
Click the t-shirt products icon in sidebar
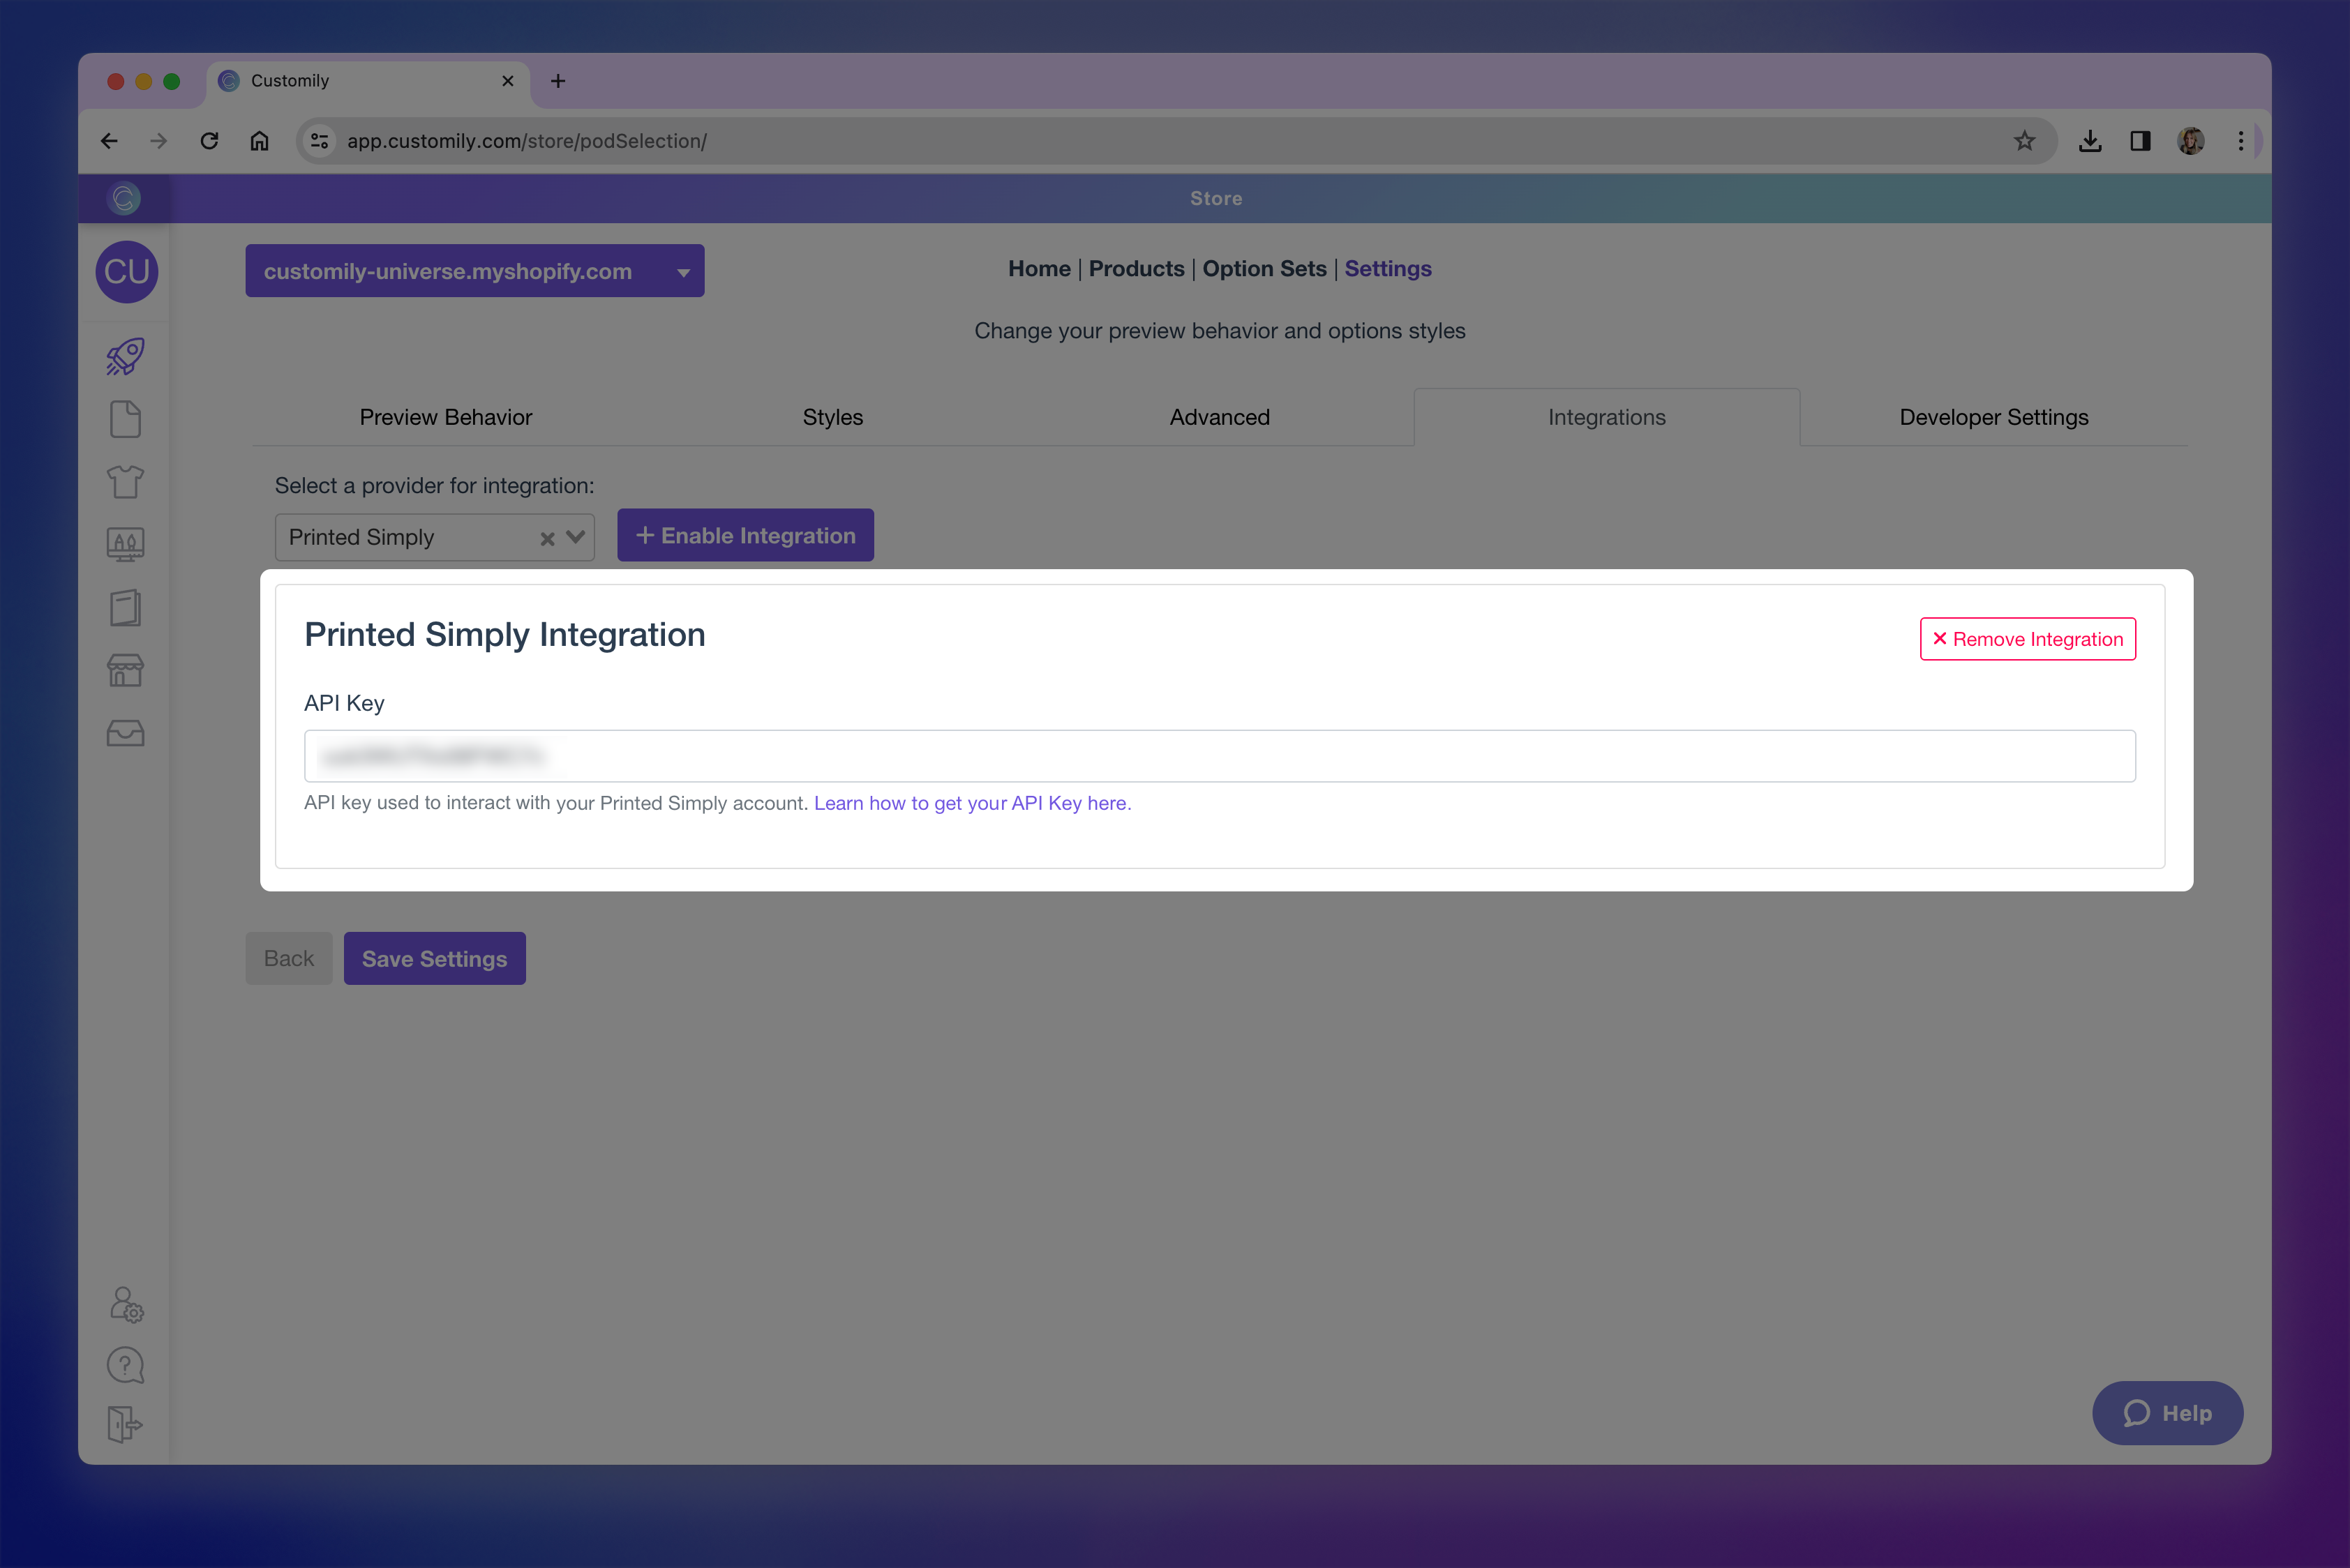(125, 481)
